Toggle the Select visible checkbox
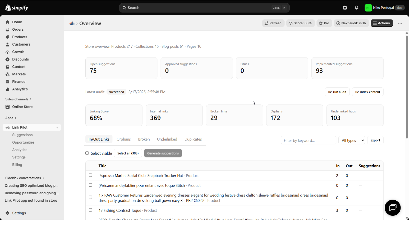 tap(87, 153)
